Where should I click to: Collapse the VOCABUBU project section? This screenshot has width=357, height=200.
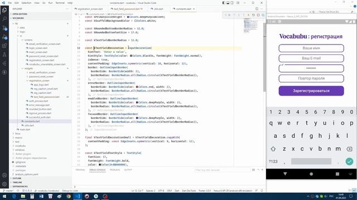pos(40,18)
